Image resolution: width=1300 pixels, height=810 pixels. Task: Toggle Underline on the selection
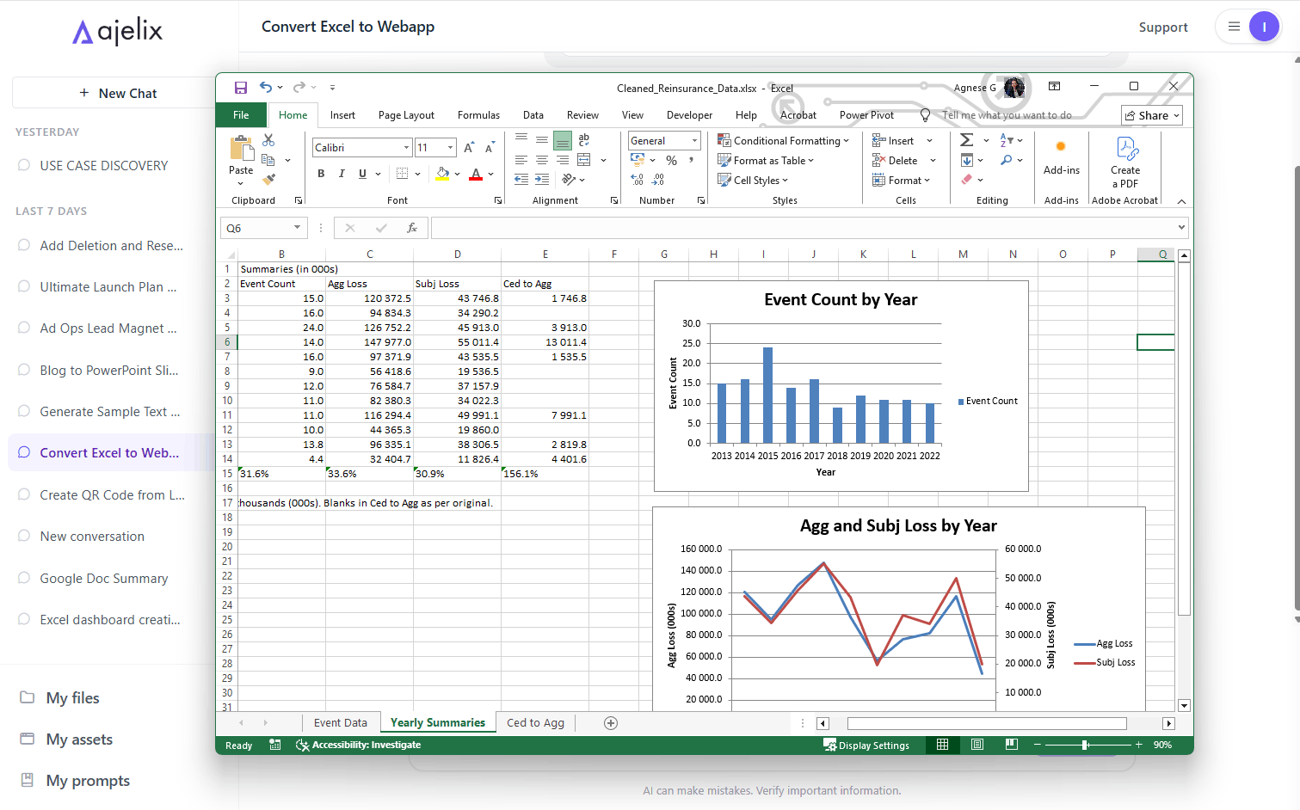click(361, 173)
